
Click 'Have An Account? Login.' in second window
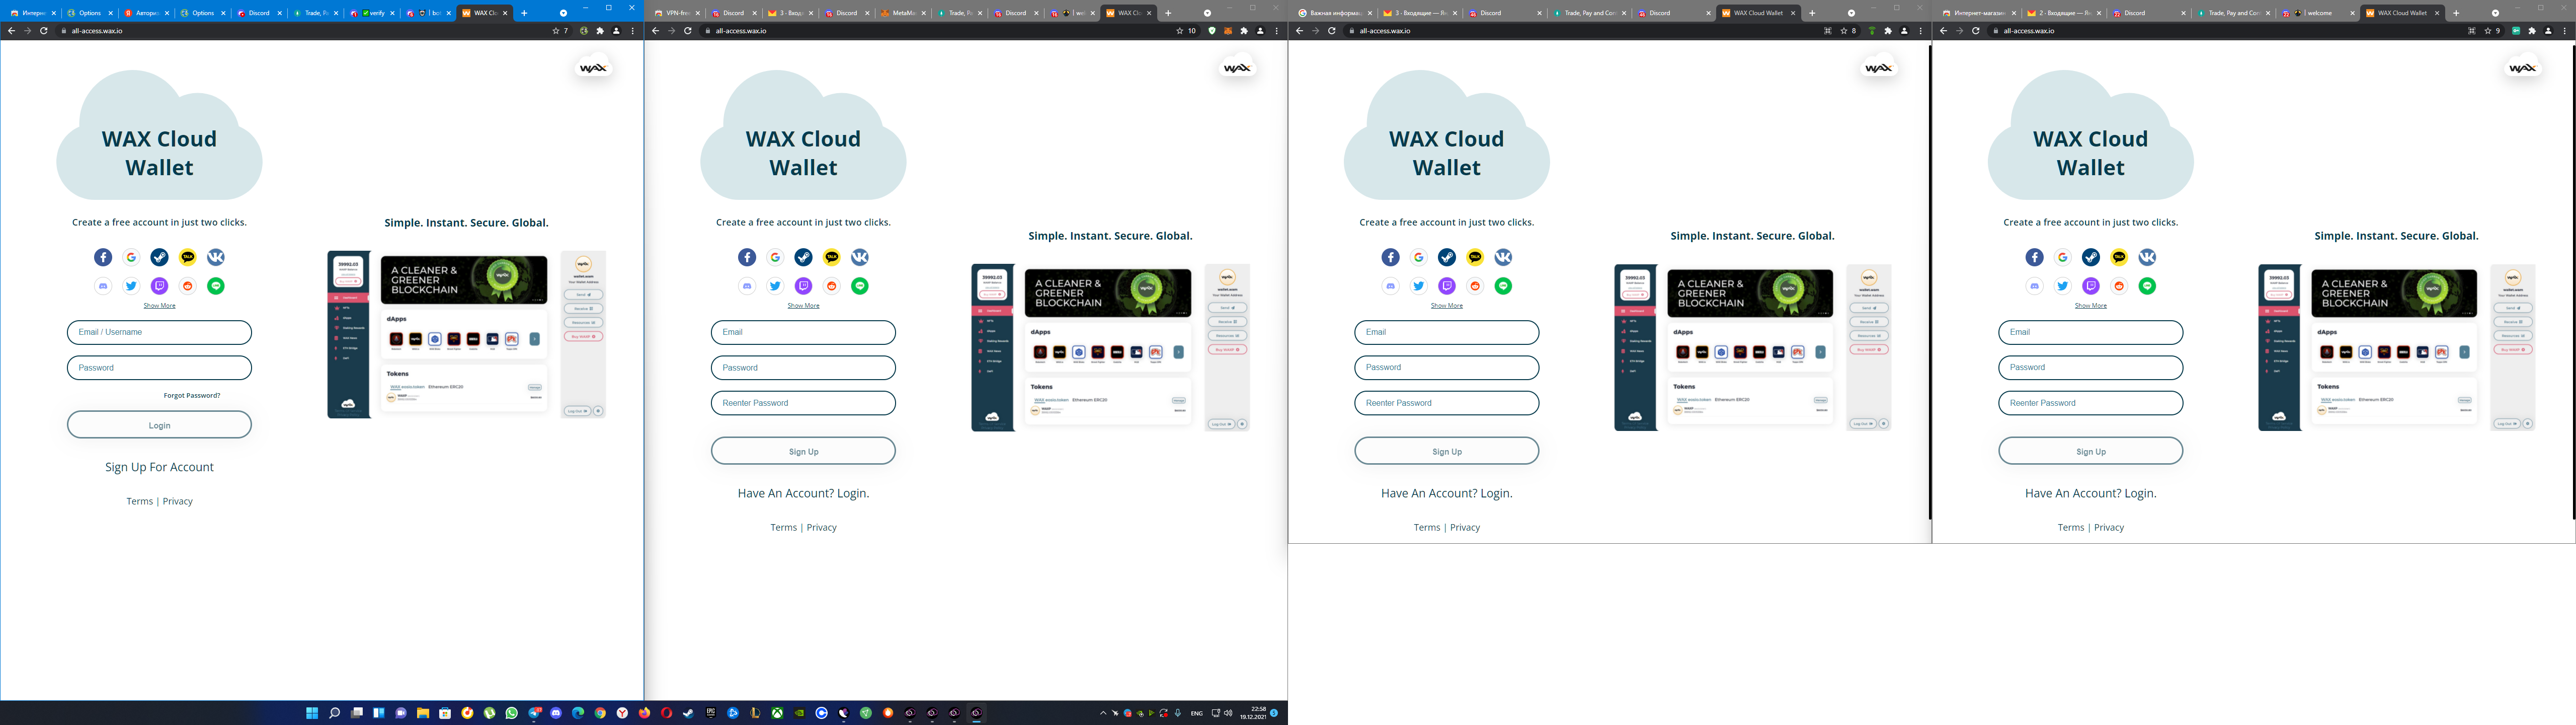click(x=803, y=493)
